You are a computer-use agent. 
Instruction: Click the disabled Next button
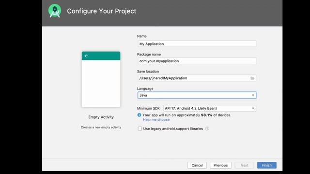click(244, 165)
